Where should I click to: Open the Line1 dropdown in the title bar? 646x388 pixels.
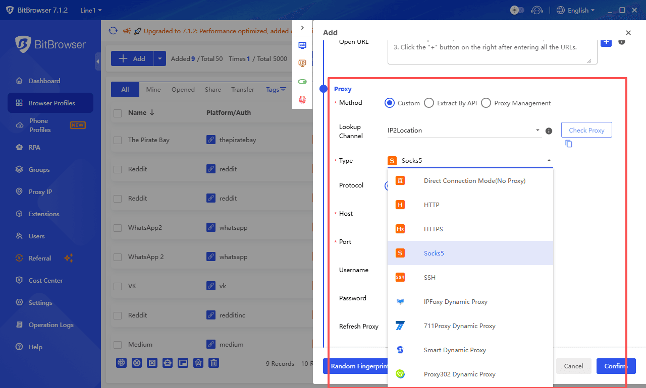(x=91, y=10)
